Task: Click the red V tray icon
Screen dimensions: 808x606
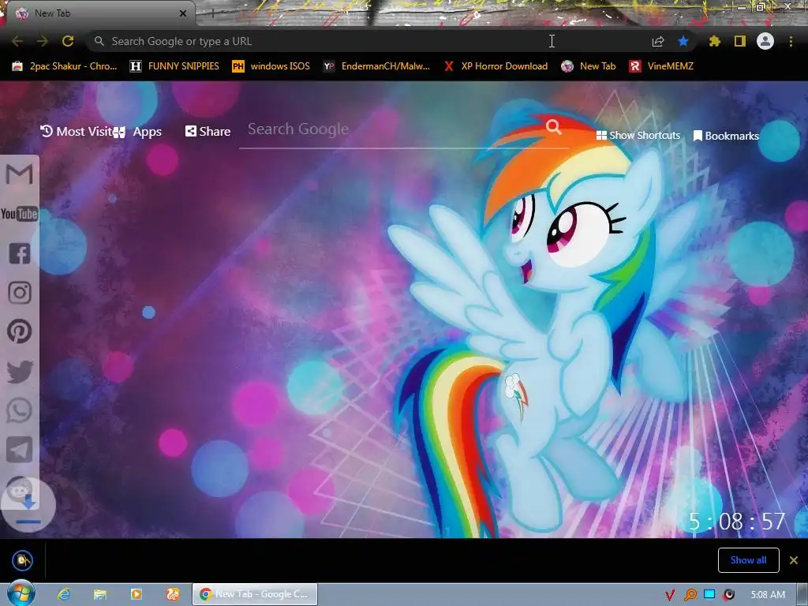Action: click(670, 595)
